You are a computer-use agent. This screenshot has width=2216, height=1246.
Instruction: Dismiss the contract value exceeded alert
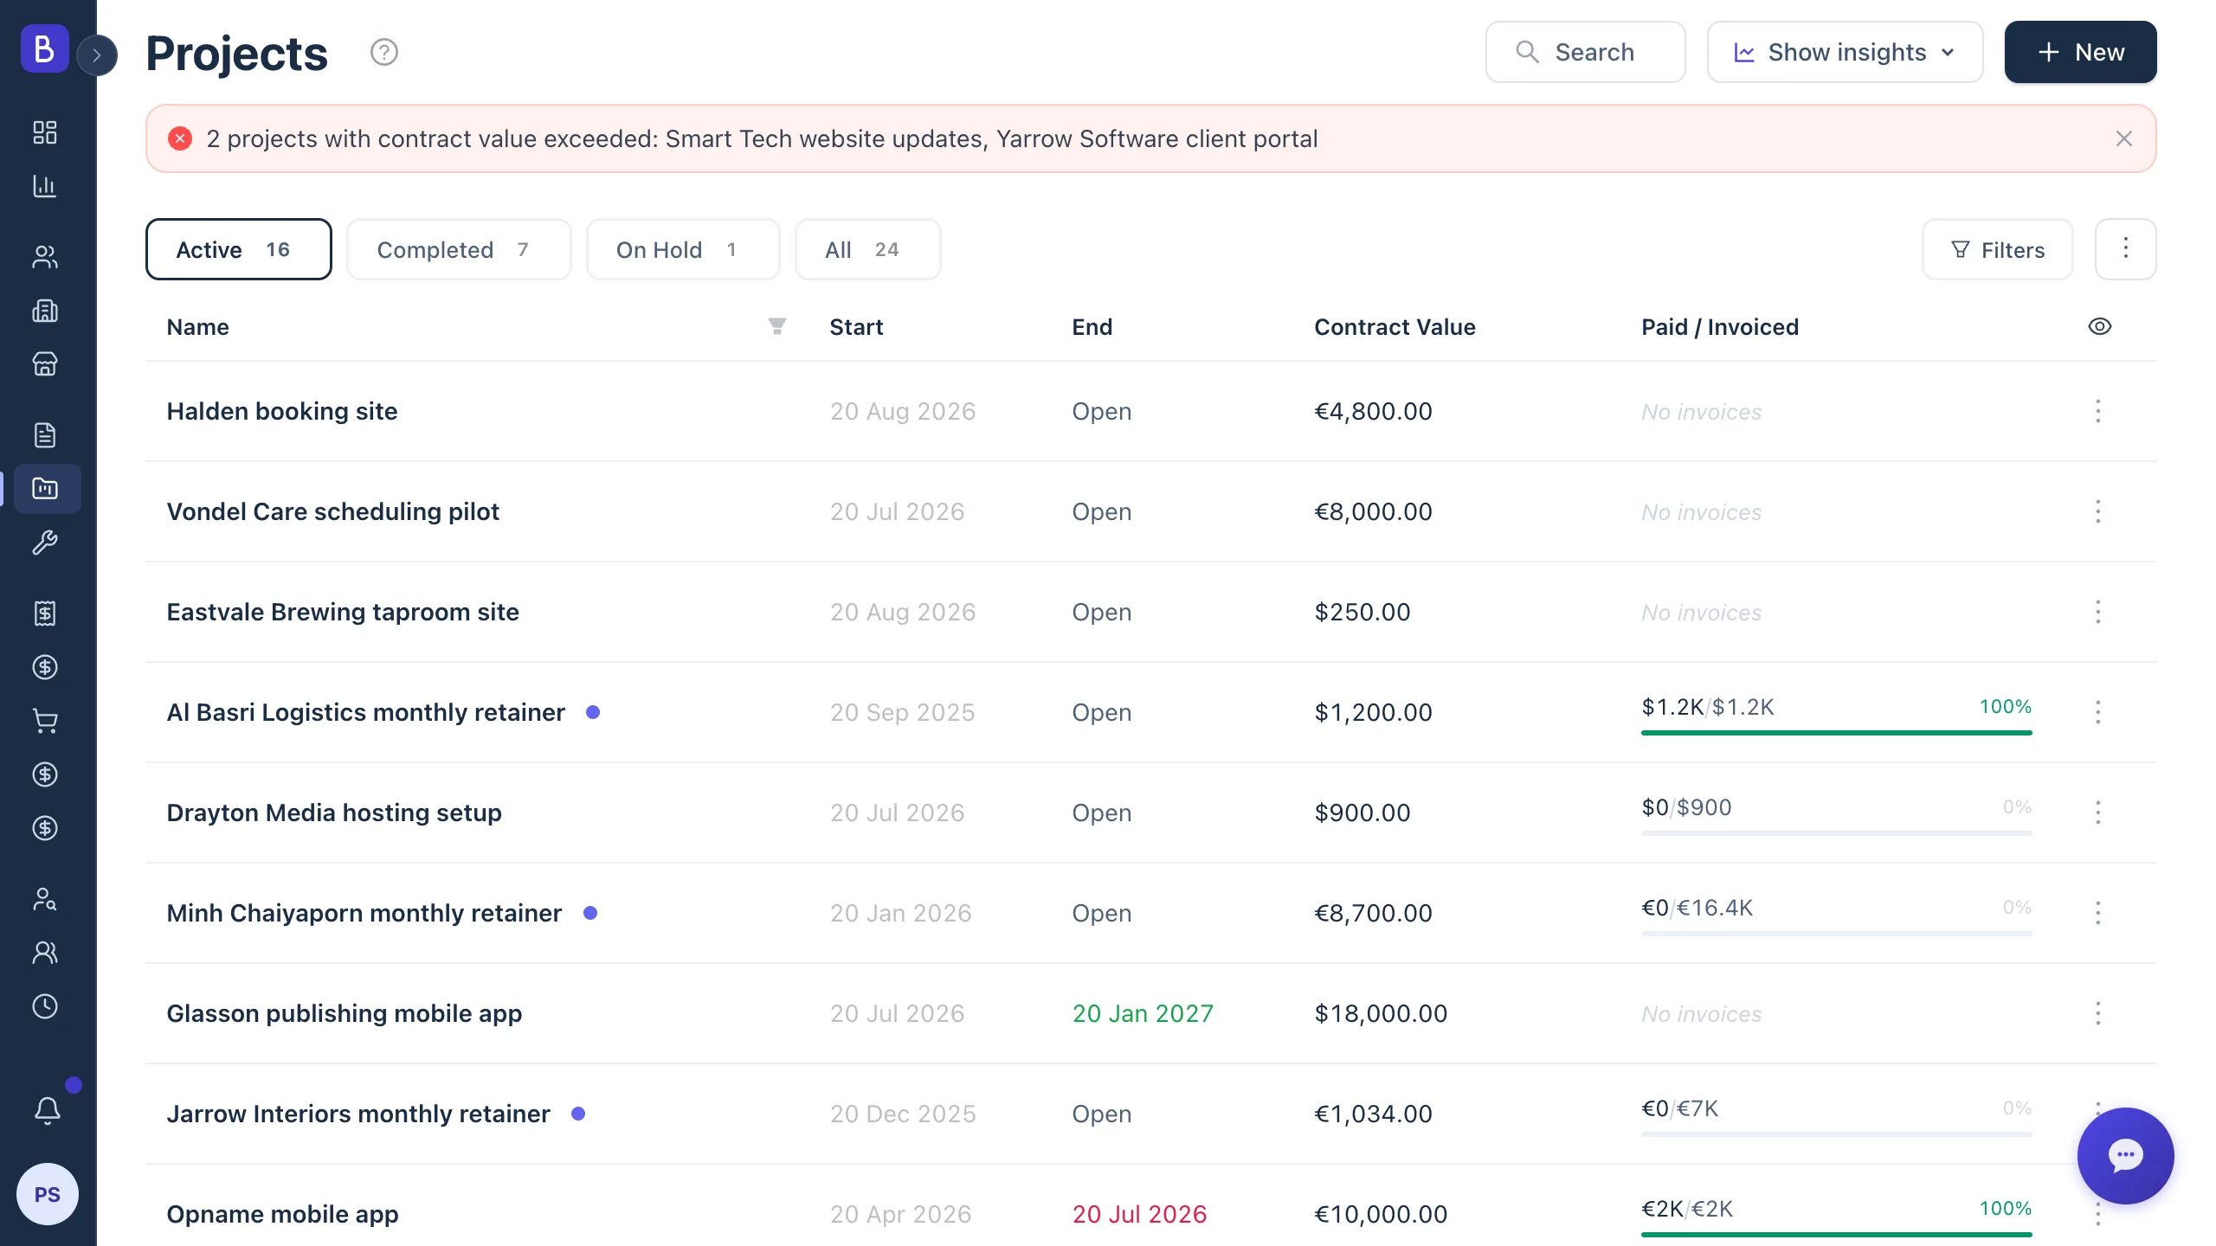pos(2123,138)
